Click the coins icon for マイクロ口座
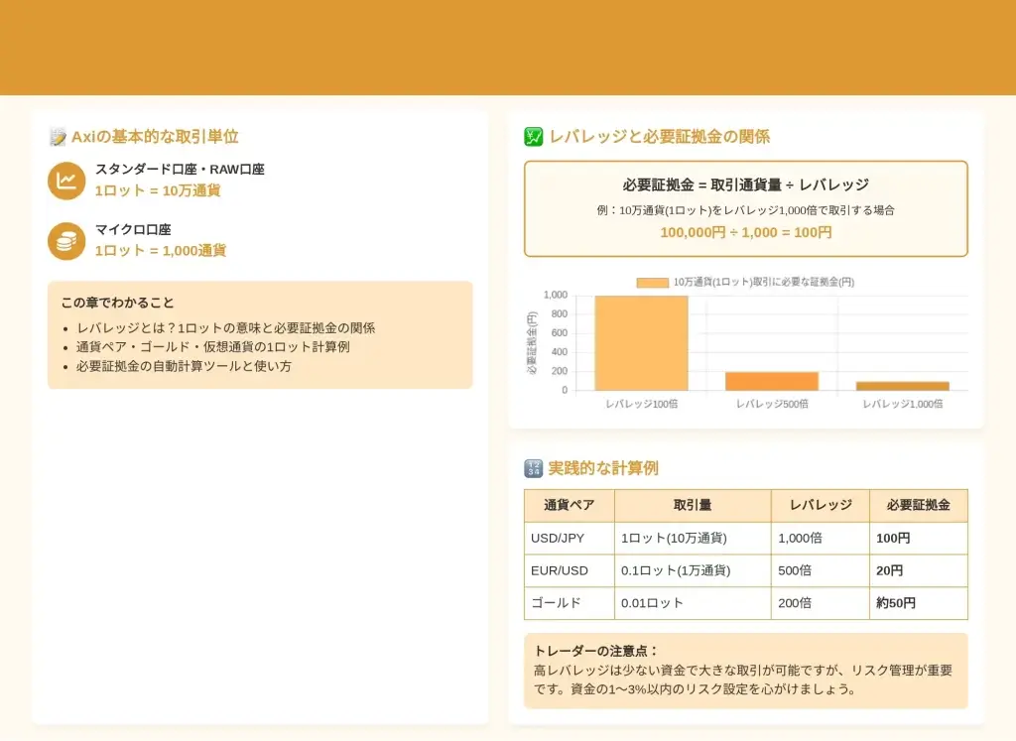Image resolution: width=1016 pixels, height=741 pixels. pyautogui.click(x=66, y=241)
